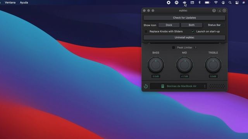Click the eqMac window title text
Image resolution: width=248 pixels, height=139 pixels.
[x=183, y=10]
